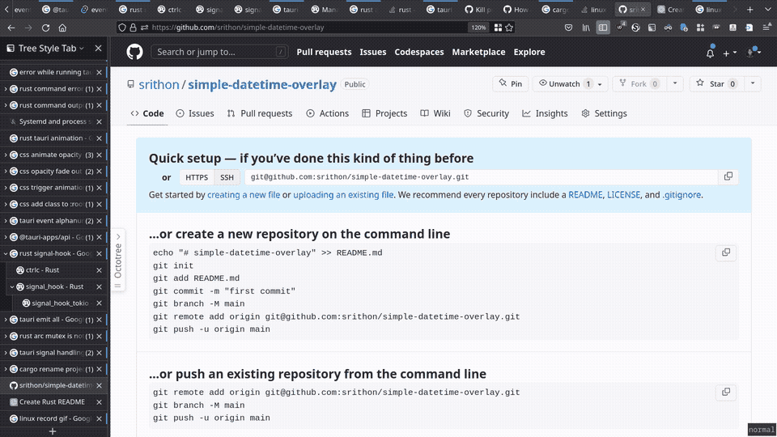Open the repository Pull requests tab
Screen dimensions: 777x437
[260, 113]
